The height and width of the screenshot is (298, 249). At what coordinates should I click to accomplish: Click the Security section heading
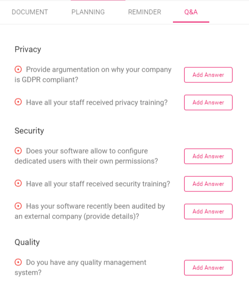point(29,131)
